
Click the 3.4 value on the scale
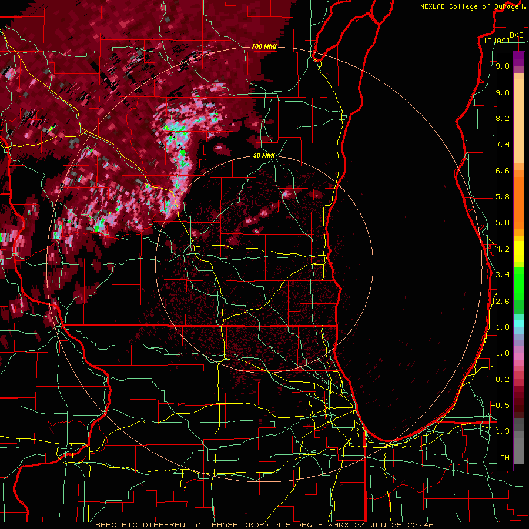click(503, 275)
